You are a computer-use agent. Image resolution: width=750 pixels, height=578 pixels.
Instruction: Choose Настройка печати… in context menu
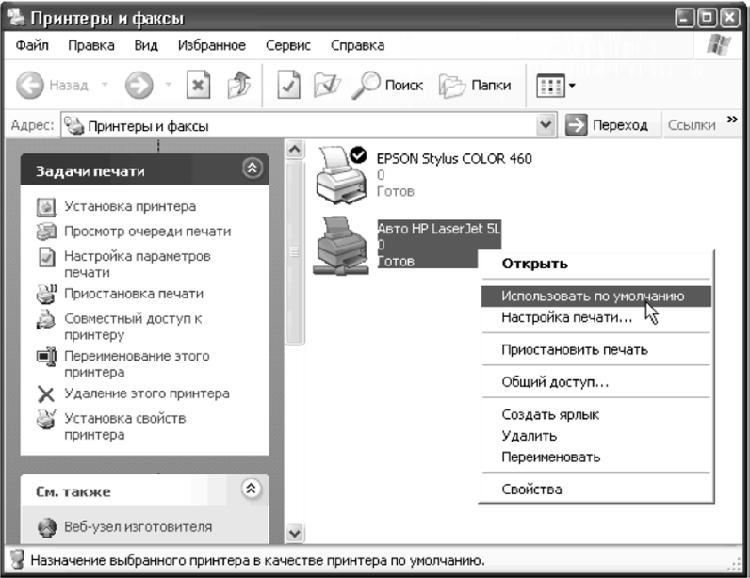[x=596, y=317]
